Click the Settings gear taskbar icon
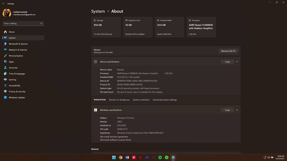Viewport: 287px width, 161px height. (173, 157)
